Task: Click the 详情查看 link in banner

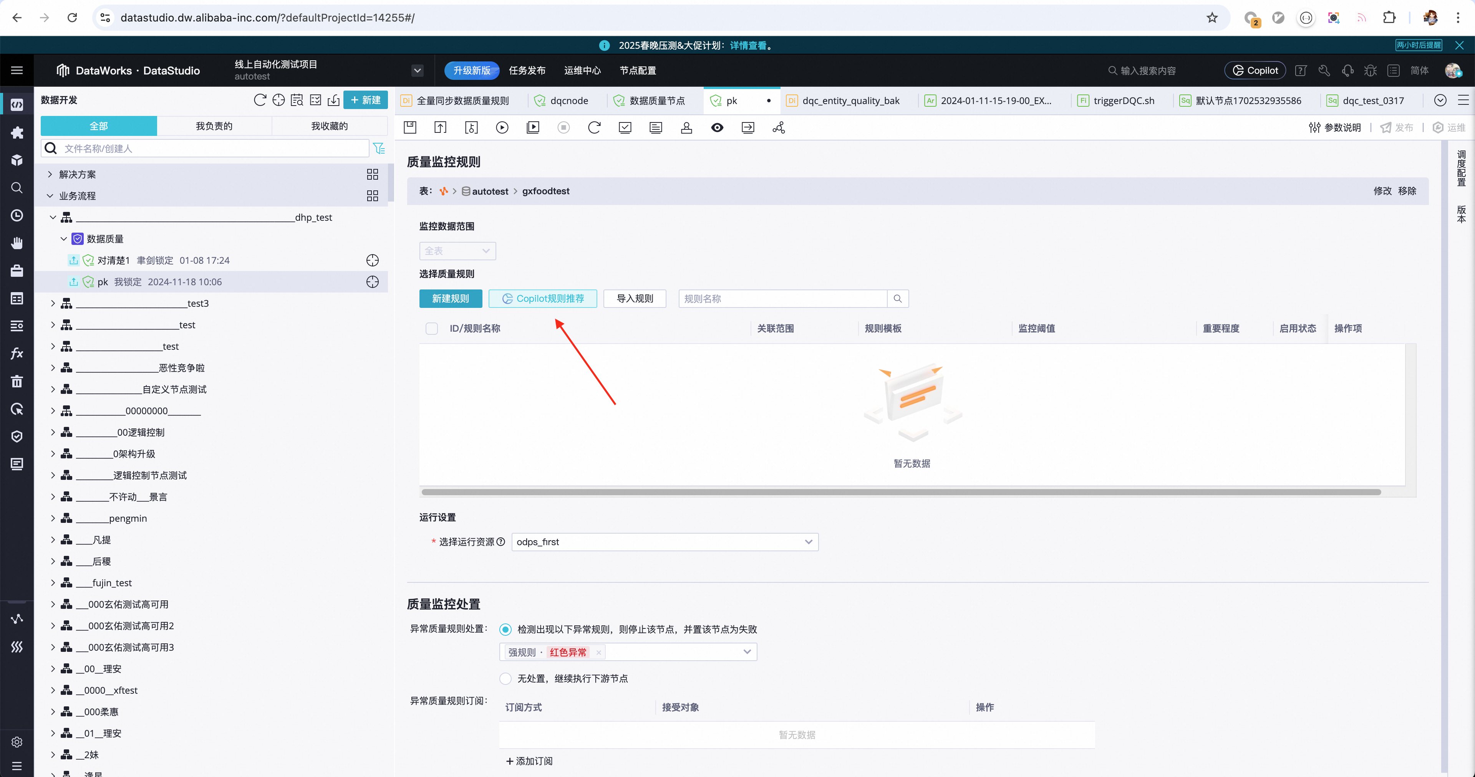Action: coord(748,45)
